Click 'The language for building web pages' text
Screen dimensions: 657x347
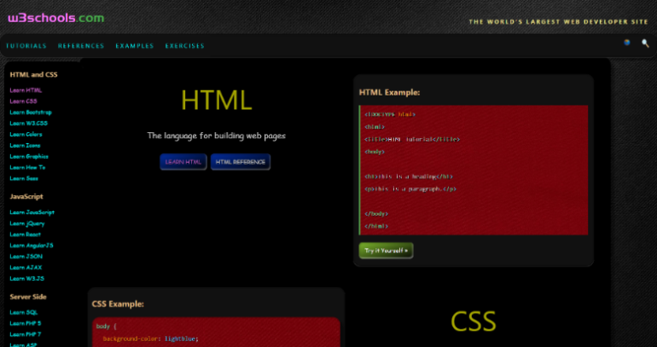tap(216, 136)
